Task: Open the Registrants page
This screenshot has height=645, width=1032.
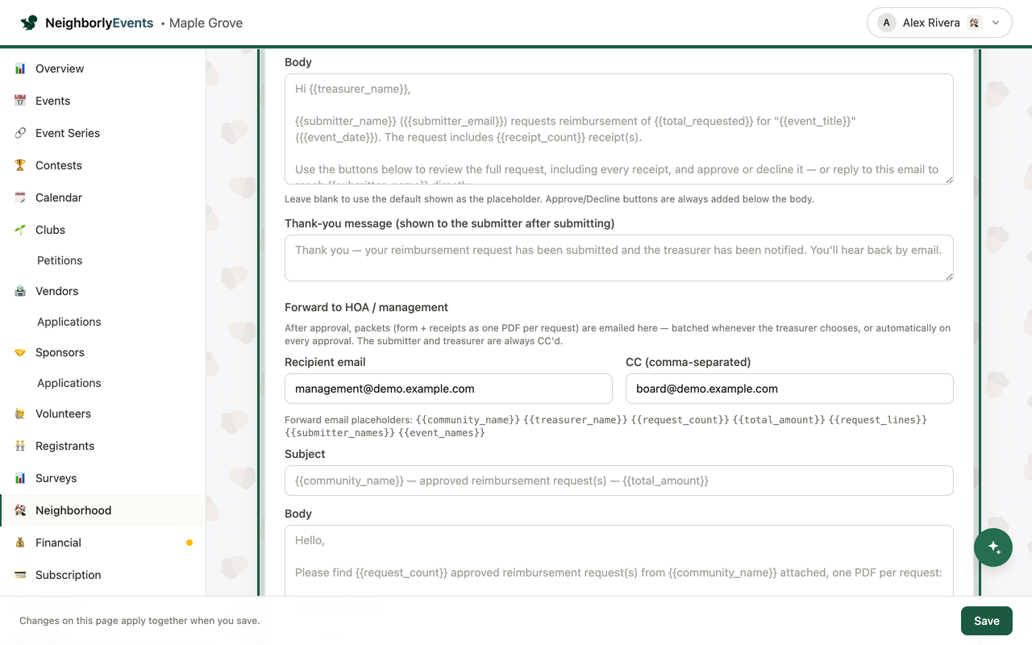Action: pos(103,446)
